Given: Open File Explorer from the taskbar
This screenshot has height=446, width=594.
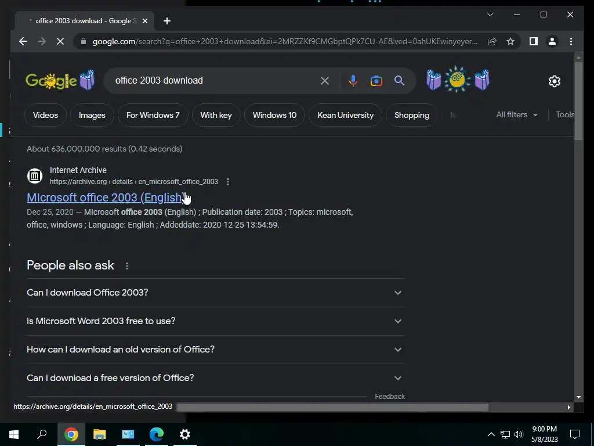Looking at the screenshot, I should tap(100, 434).
